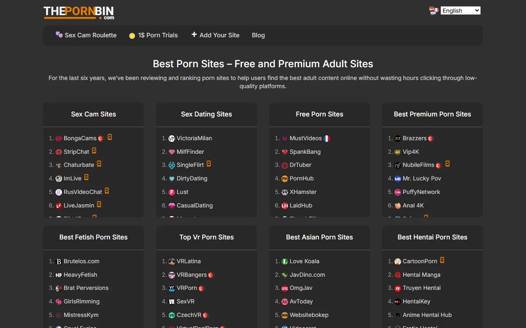
Task: Select the HeavyFetish entry
Action: [81, 275]
